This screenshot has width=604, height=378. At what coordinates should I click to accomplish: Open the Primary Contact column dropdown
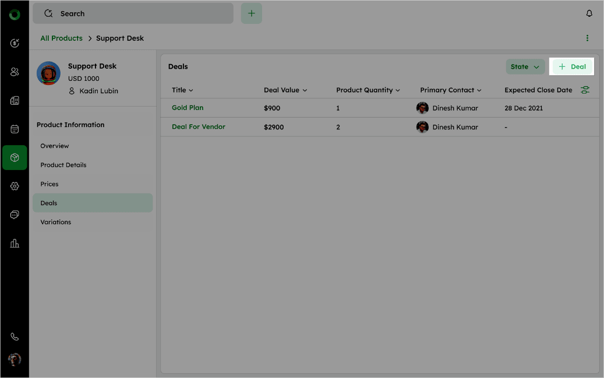click(450, 90)
